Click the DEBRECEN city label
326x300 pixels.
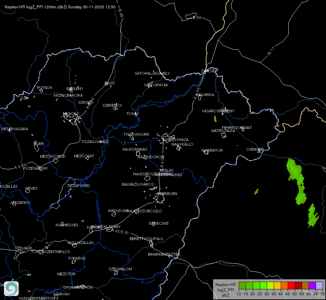167,194
